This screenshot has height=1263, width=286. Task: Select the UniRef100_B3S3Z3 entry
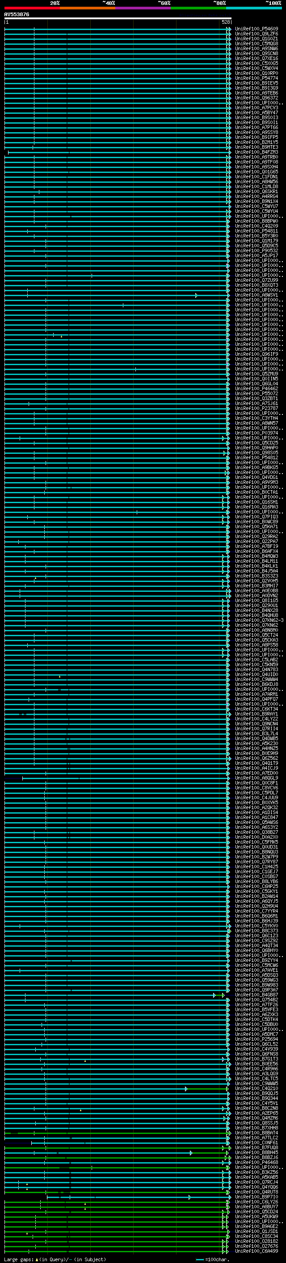[x=257, y=576]
